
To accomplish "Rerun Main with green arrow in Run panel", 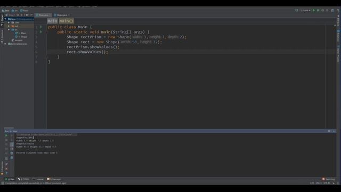I will [x=6, y=135].
